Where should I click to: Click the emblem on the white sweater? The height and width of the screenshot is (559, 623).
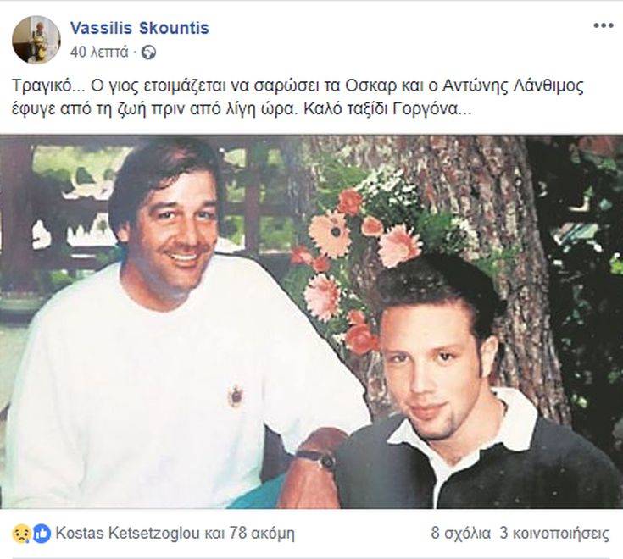coord(236,396)
